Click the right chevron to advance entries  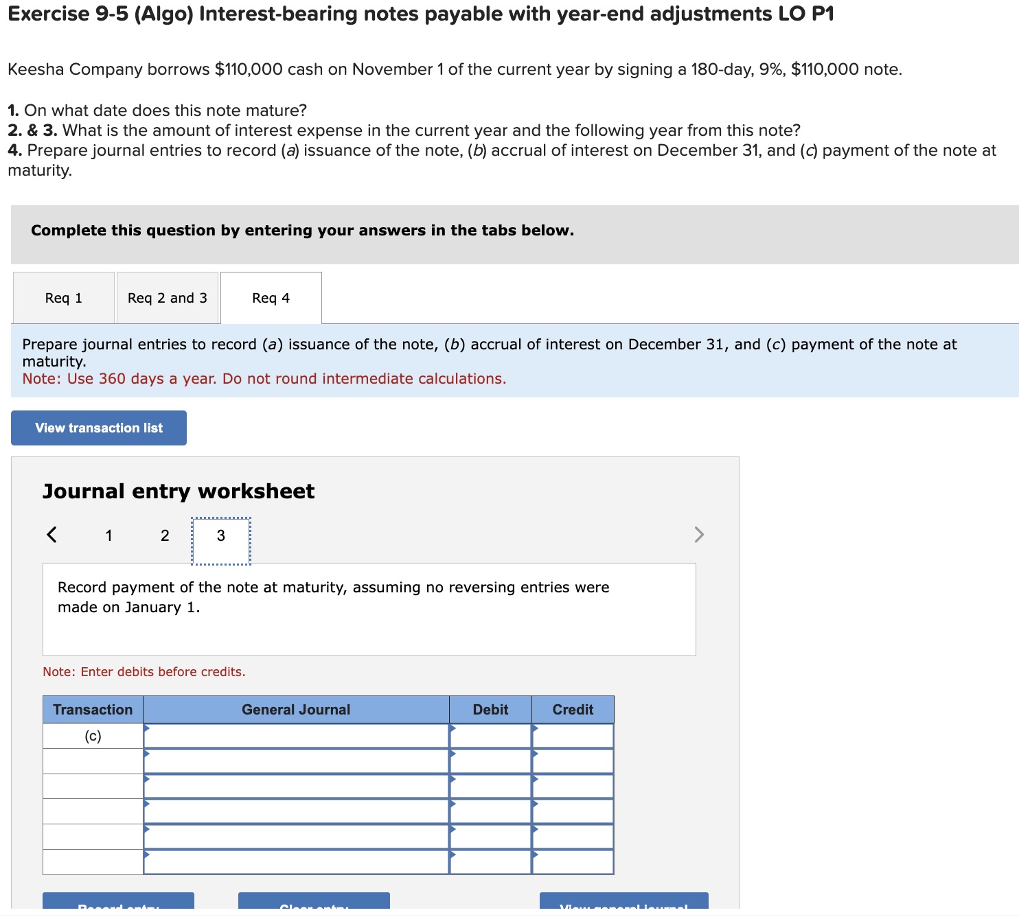pos(698,535)
